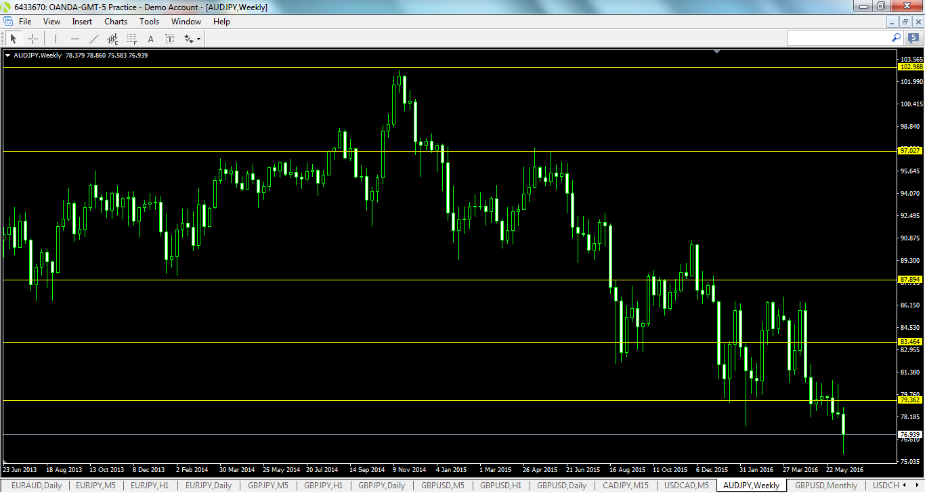The height and width of the screenshot is (493, 925).
Task: Toggle back to the cursor selection mode
Action: pos(14,39)
